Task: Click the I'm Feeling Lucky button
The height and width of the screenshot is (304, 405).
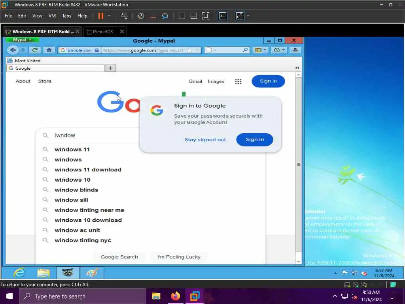Action: (x=179, y=257)
